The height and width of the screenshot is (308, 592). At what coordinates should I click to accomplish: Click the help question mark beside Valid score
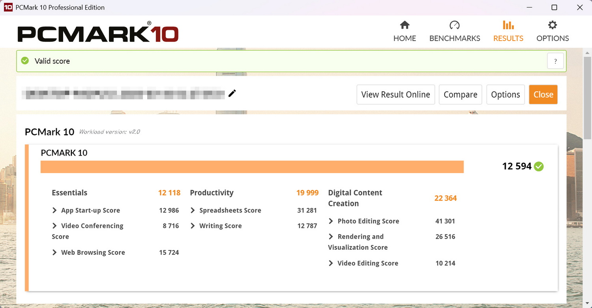click(x=555, y=61)
